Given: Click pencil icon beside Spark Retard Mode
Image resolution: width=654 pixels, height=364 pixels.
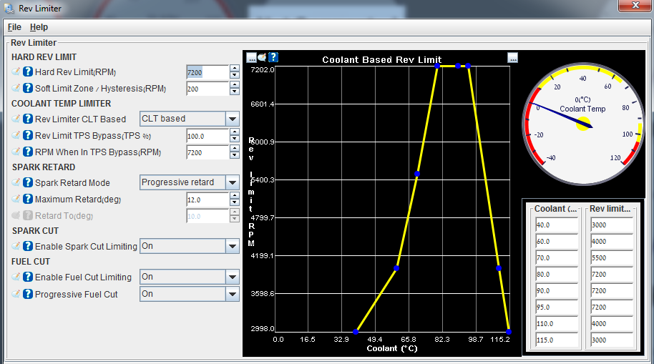Looking at the screenshot, I should [x=16, y=182].
